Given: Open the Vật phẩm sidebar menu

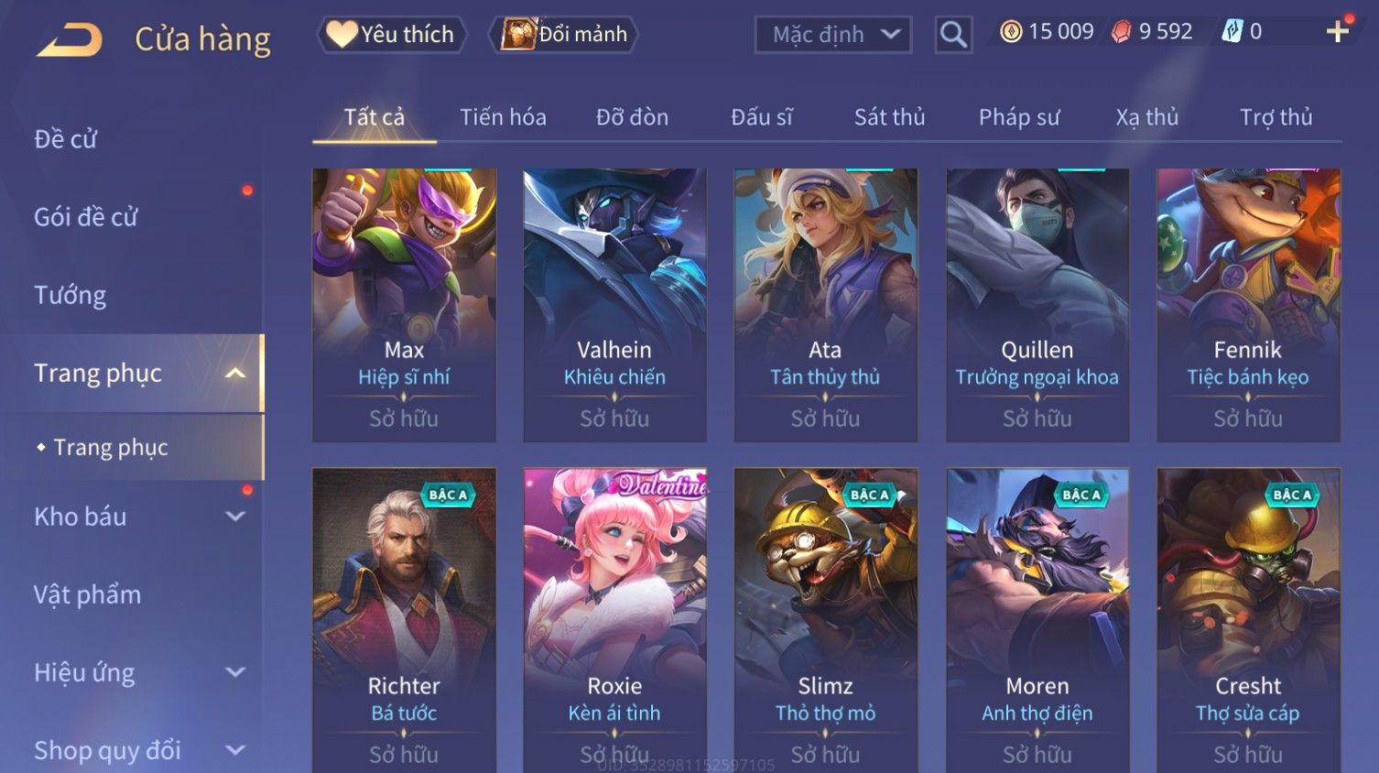Looking at the screenshot, I should pos(87,594).
